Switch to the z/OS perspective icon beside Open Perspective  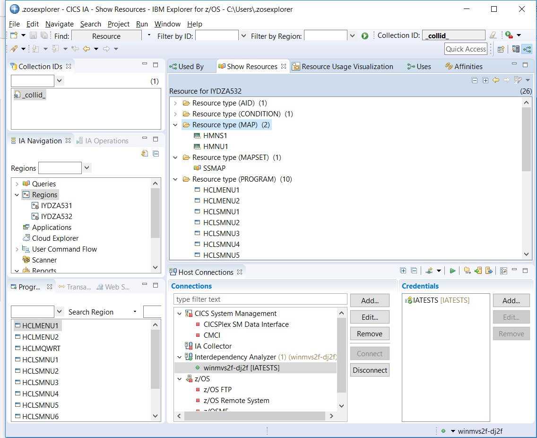516,49
